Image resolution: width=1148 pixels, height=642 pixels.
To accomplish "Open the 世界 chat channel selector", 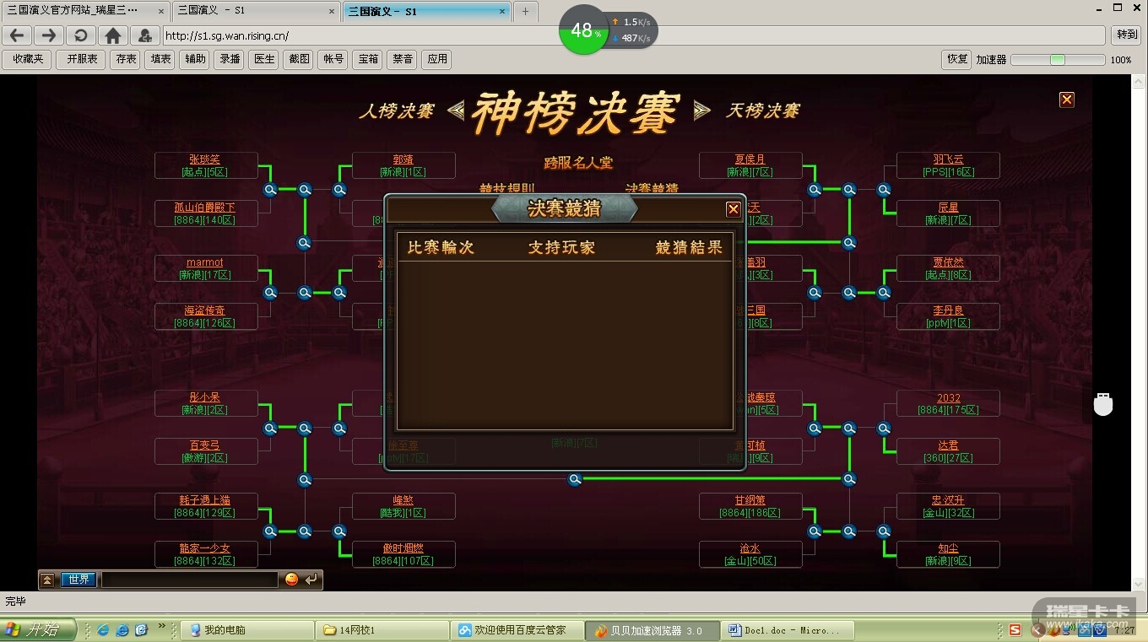I will click(79, 580).
